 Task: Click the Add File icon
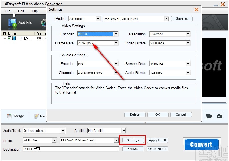click(x=12, y=23)
